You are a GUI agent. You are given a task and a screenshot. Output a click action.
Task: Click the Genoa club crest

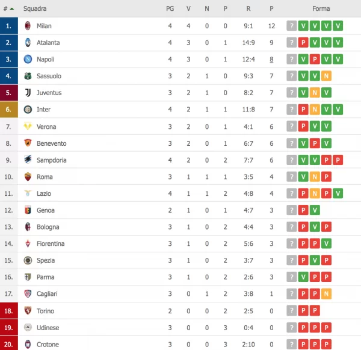coord(27,210)
